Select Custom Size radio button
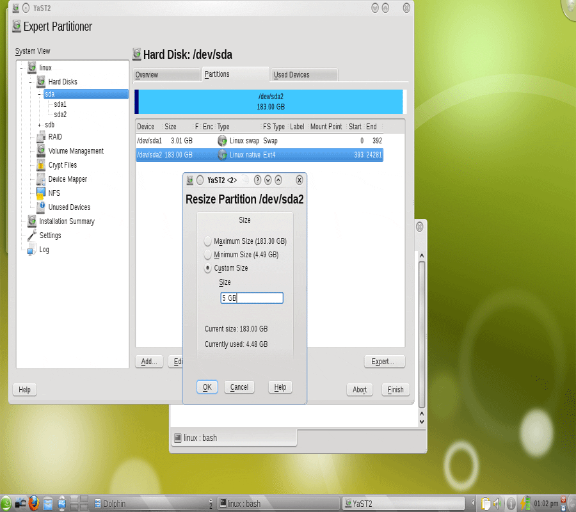576x512 pixels. click(207, 268)
